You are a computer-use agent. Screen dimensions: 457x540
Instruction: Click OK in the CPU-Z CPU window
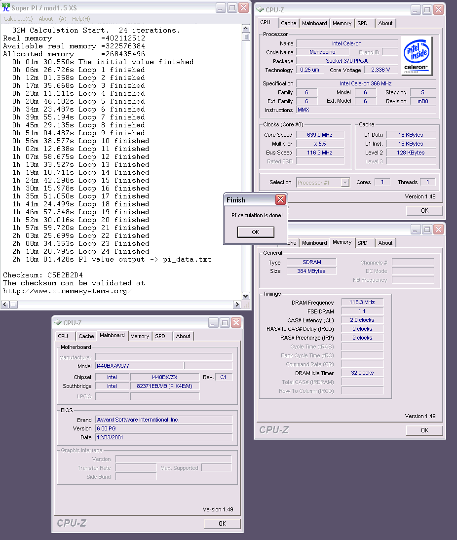[424, 210]
